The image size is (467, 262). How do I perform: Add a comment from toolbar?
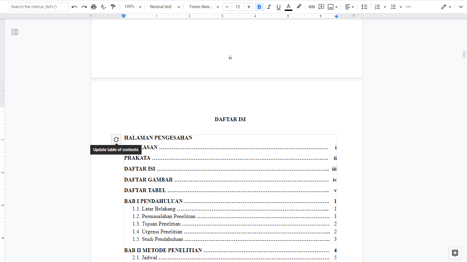point(321,7)
